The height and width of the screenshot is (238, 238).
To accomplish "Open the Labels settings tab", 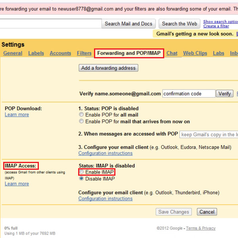I will tap(36, 53).
